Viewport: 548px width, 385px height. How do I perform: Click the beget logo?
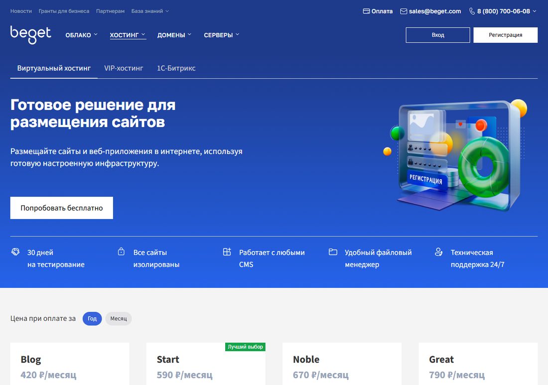click(31, 35)
